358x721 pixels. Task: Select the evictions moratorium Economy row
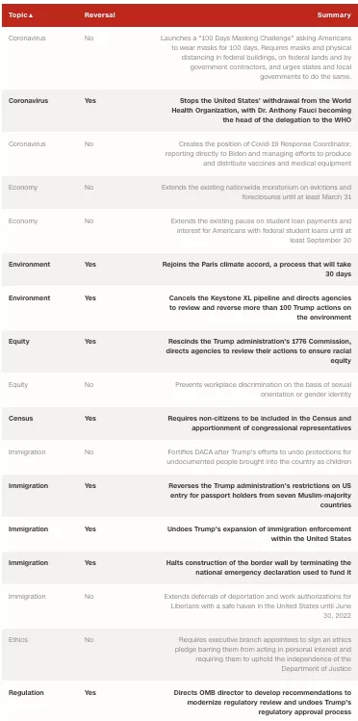[179, 193]
